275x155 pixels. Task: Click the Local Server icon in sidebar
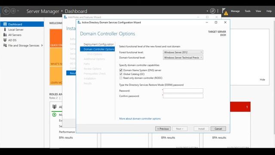(x=5, y=30)
